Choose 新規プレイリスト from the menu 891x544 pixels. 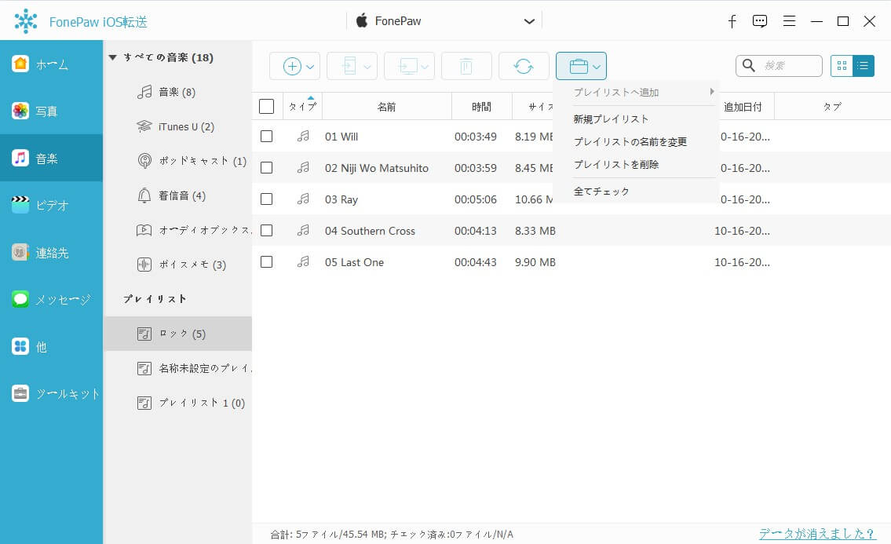point(611,119)
